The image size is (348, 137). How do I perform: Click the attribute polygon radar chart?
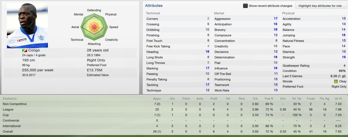94,27
